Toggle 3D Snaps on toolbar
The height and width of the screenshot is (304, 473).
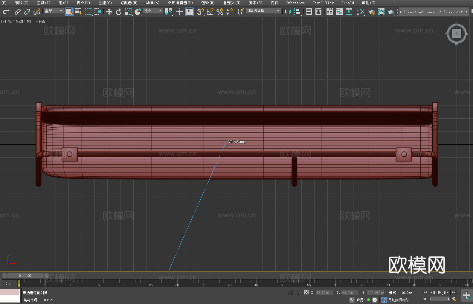(x=201, y=12)
